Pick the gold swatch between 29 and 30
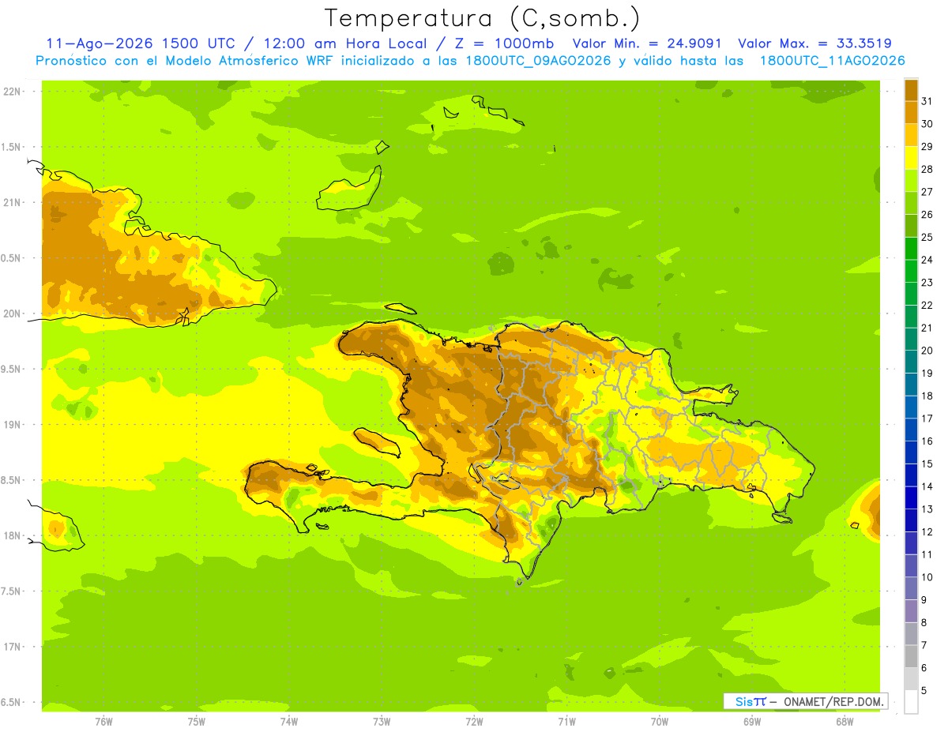 pos(912,135)
